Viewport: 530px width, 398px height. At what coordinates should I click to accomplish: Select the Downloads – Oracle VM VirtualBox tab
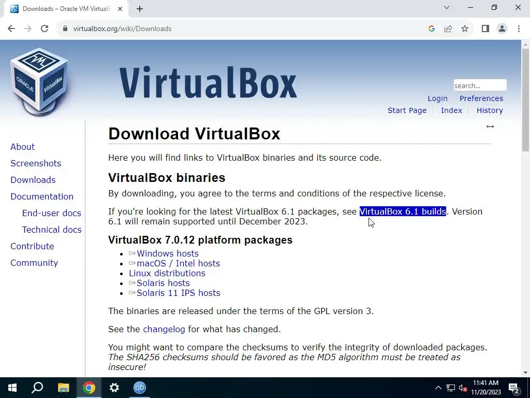point(66,9)
